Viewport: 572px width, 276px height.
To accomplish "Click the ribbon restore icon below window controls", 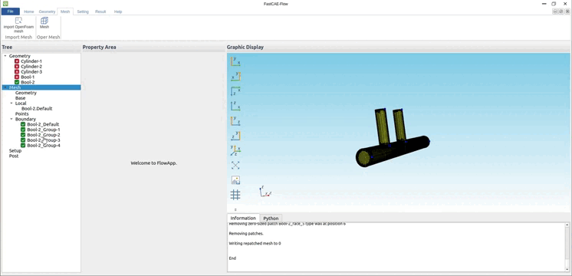I will click(x=561, y=11).
